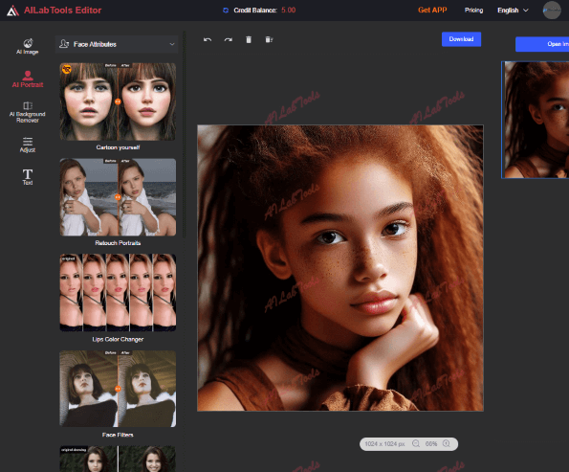Open the Pricing link
569x472 pixels.
(473, 11)
